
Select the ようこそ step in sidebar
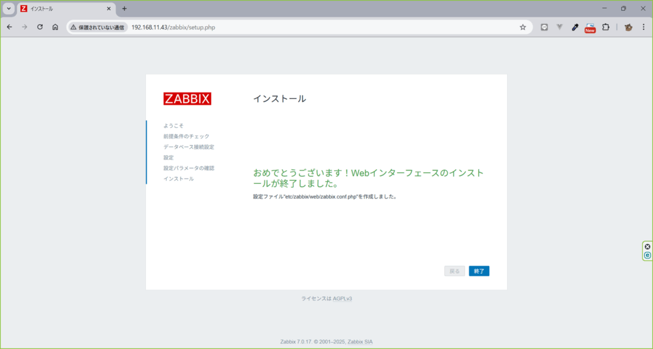pos(173,126)
